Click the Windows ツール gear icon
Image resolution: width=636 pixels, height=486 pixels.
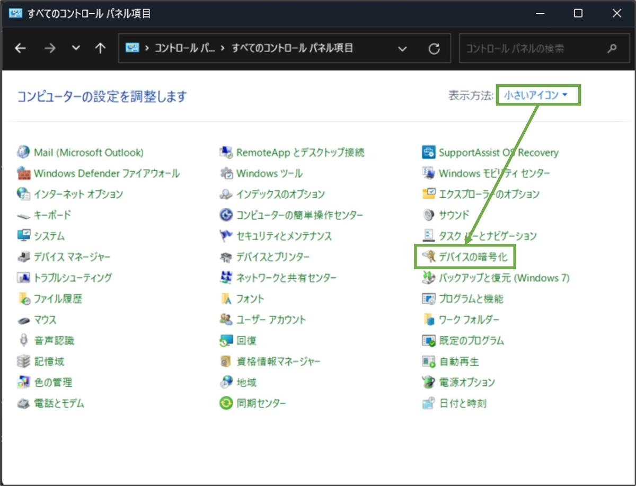[226, 173]
